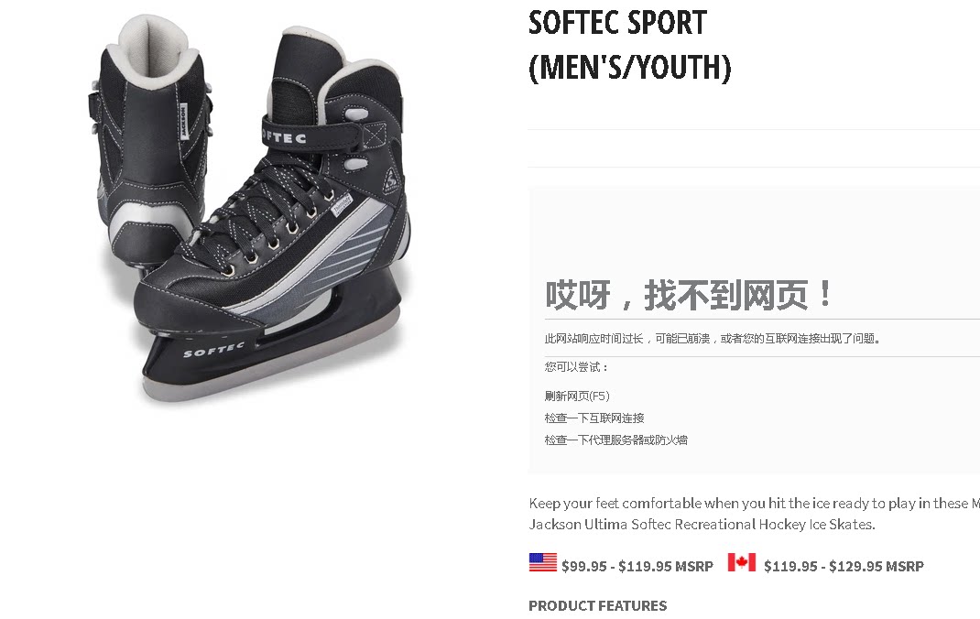Click the 检查一下互联网连接 suggestion
Viewport: 980px width, 619px height.
coord(593,418)
